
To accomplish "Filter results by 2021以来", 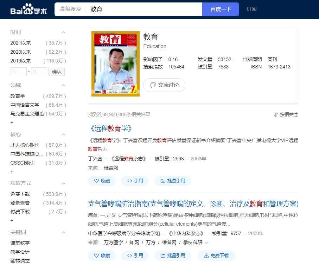I will click(x=21, y=43).
